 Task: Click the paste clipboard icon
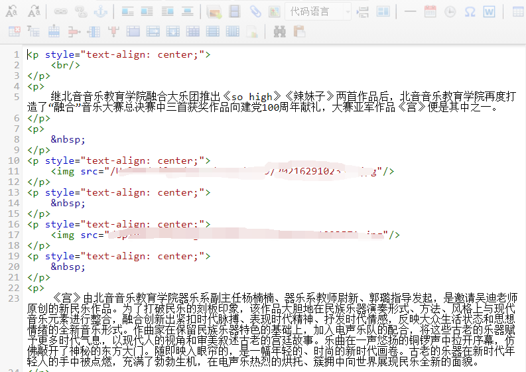click(x=299, y=31)
